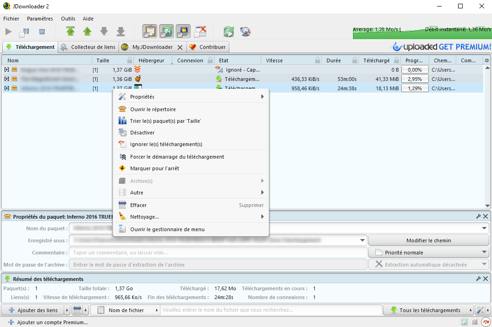Screen dimensions: 492x327
Task: Click the reconnect now green icon
Action: click(x=229, y=31)
